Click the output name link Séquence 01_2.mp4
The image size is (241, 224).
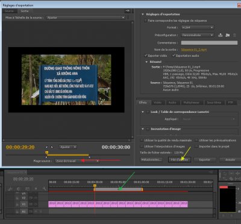[194, 50]
